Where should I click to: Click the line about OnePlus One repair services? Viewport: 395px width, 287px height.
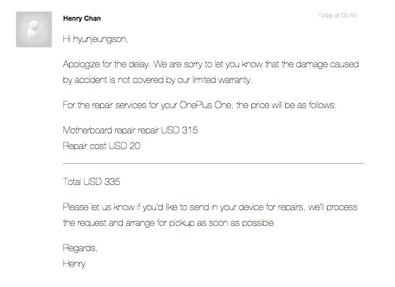pyautogui.click(x=200, y=105)
